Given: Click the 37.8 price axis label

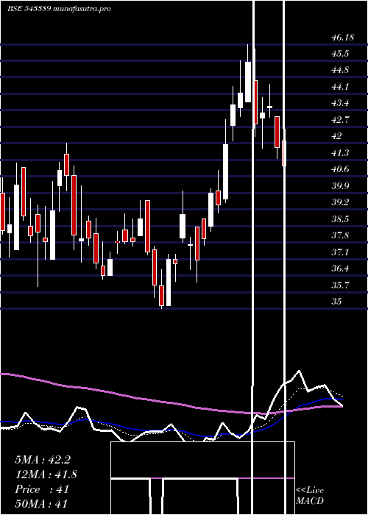Looking at the screenshot, I should point(340,235).
